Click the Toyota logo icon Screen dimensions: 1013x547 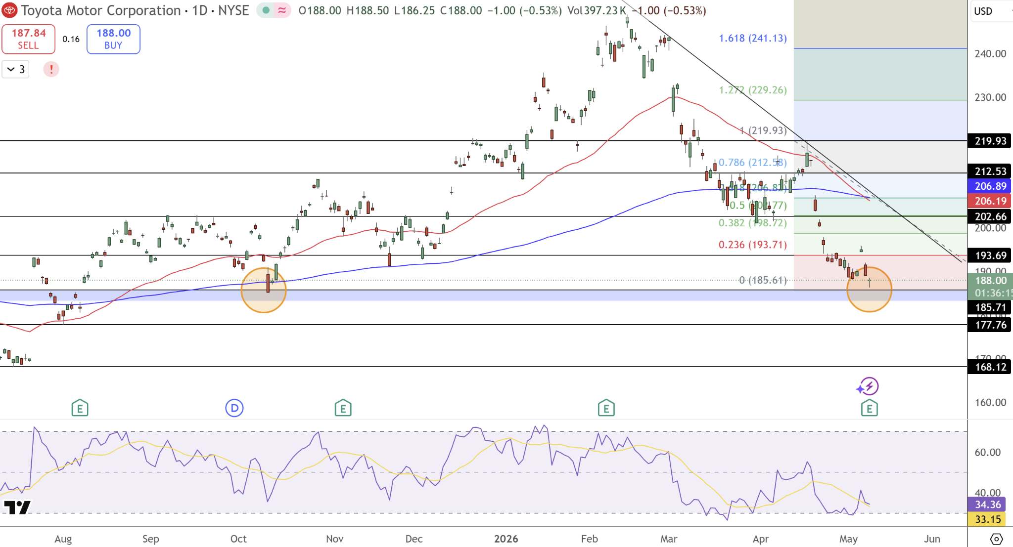(9, 10)
